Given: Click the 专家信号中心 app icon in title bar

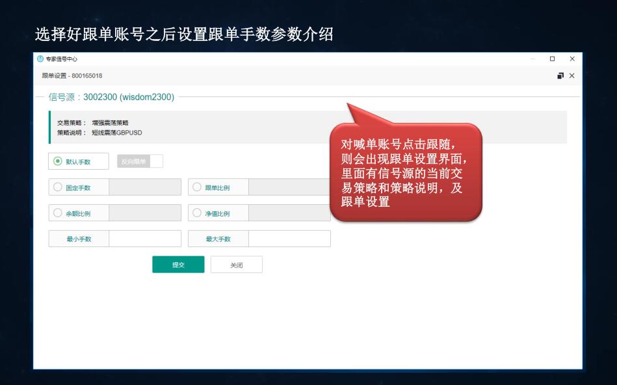Looking at the screenshot, I should click(x=40, y=59).
